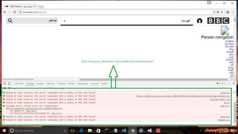
Task: Open a new browser tab
Action: [x=41, y=7]
